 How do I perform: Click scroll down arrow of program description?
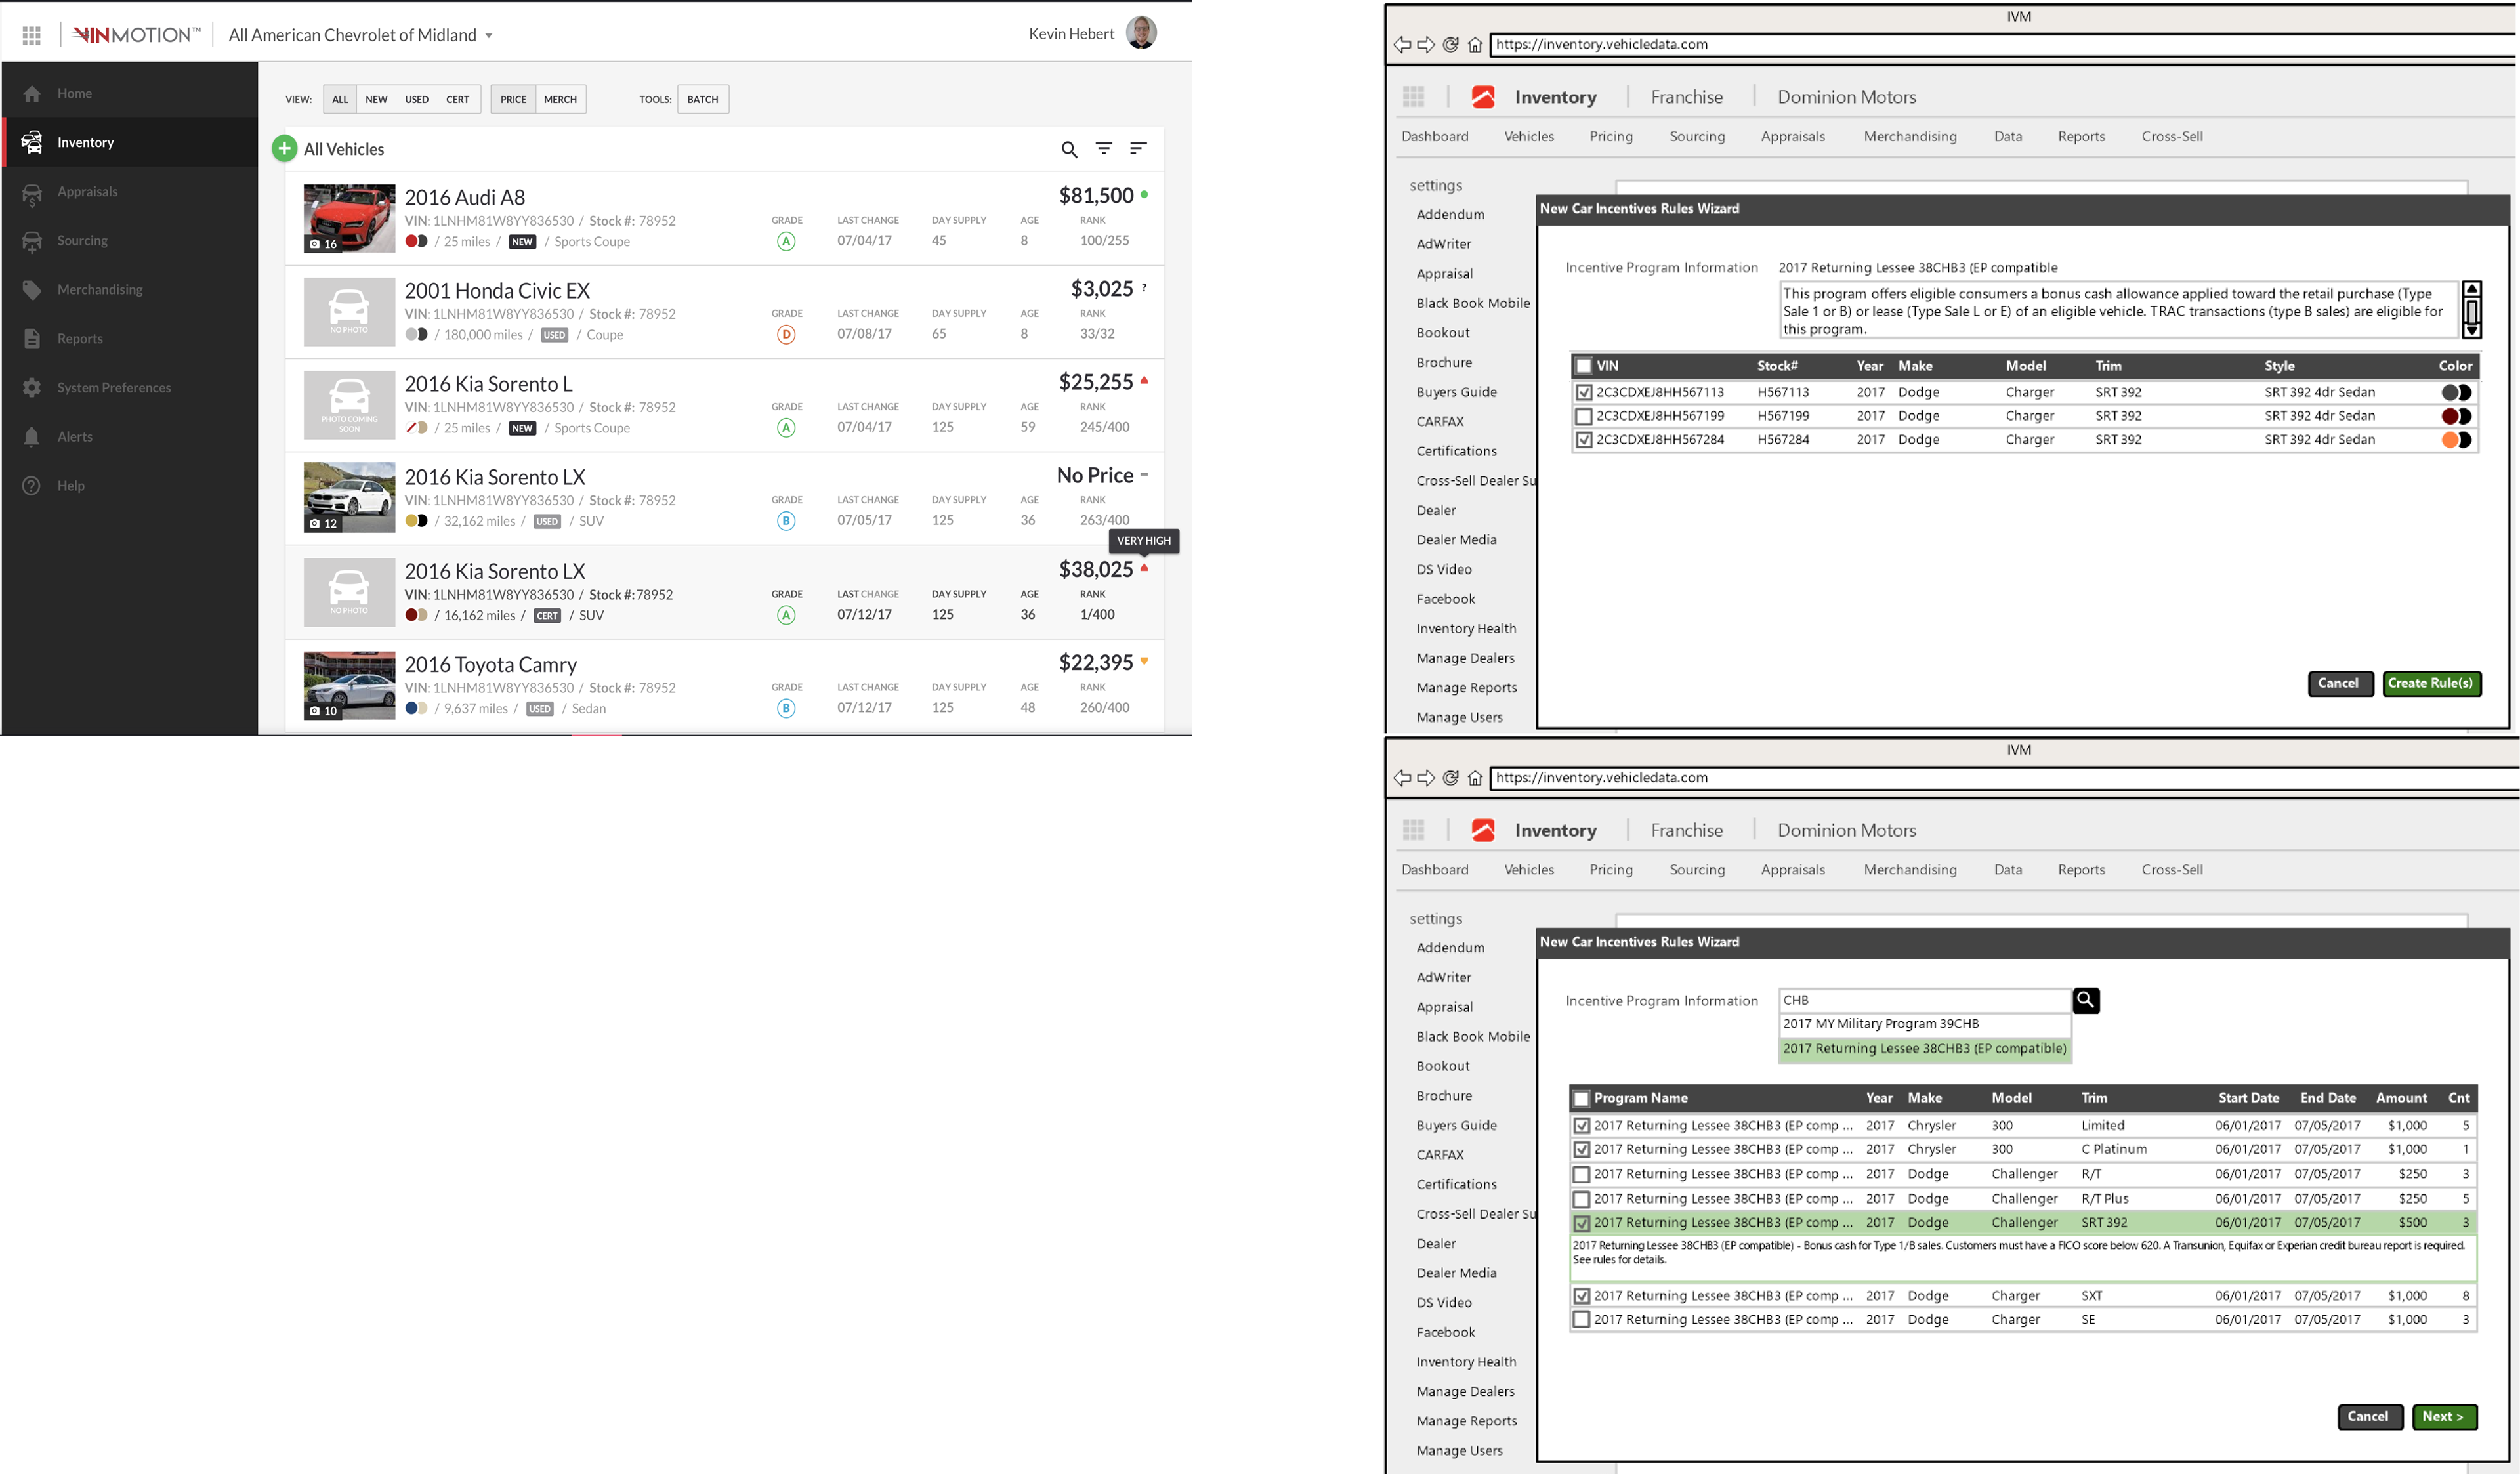pos(2472,331)
